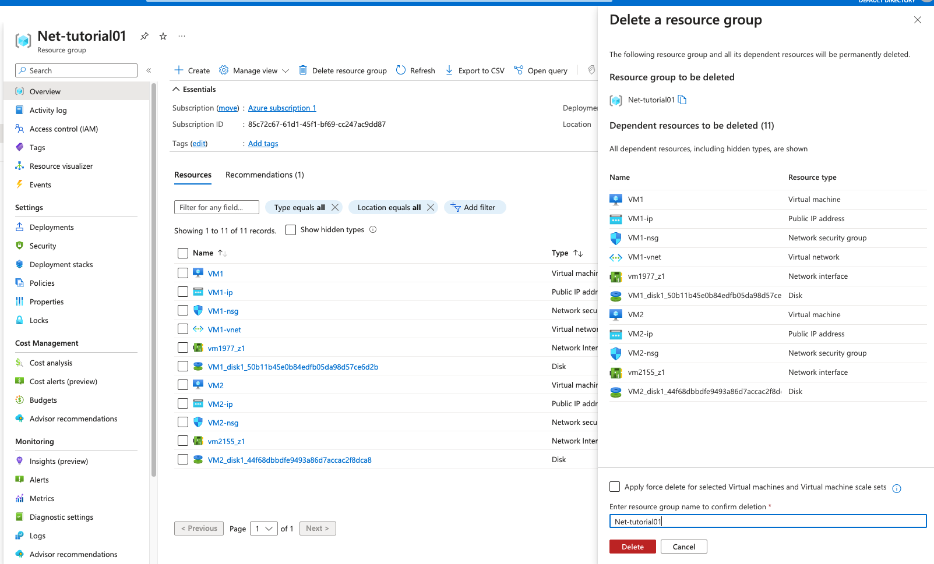Sort resources by the Type column arrows
934x564 pixels.
click(x=578, y=253)
